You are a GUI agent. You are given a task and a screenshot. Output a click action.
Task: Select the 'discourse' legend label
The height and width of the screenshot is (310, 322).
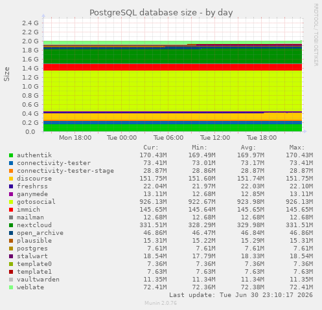[x=34, y=179]
